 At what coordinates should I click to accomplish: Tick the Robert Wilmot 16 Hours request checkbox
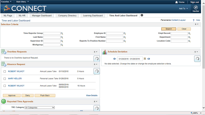click(x=5, y=86)
